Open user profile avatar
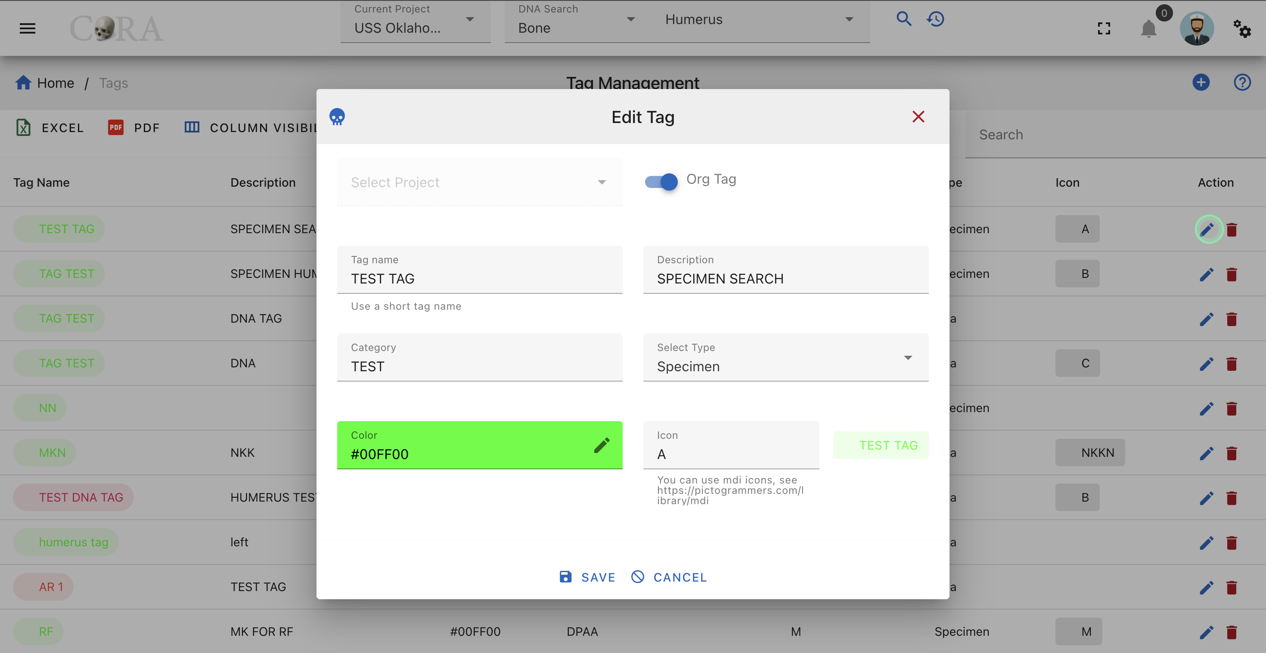1266x653 pixels. 1197,28
